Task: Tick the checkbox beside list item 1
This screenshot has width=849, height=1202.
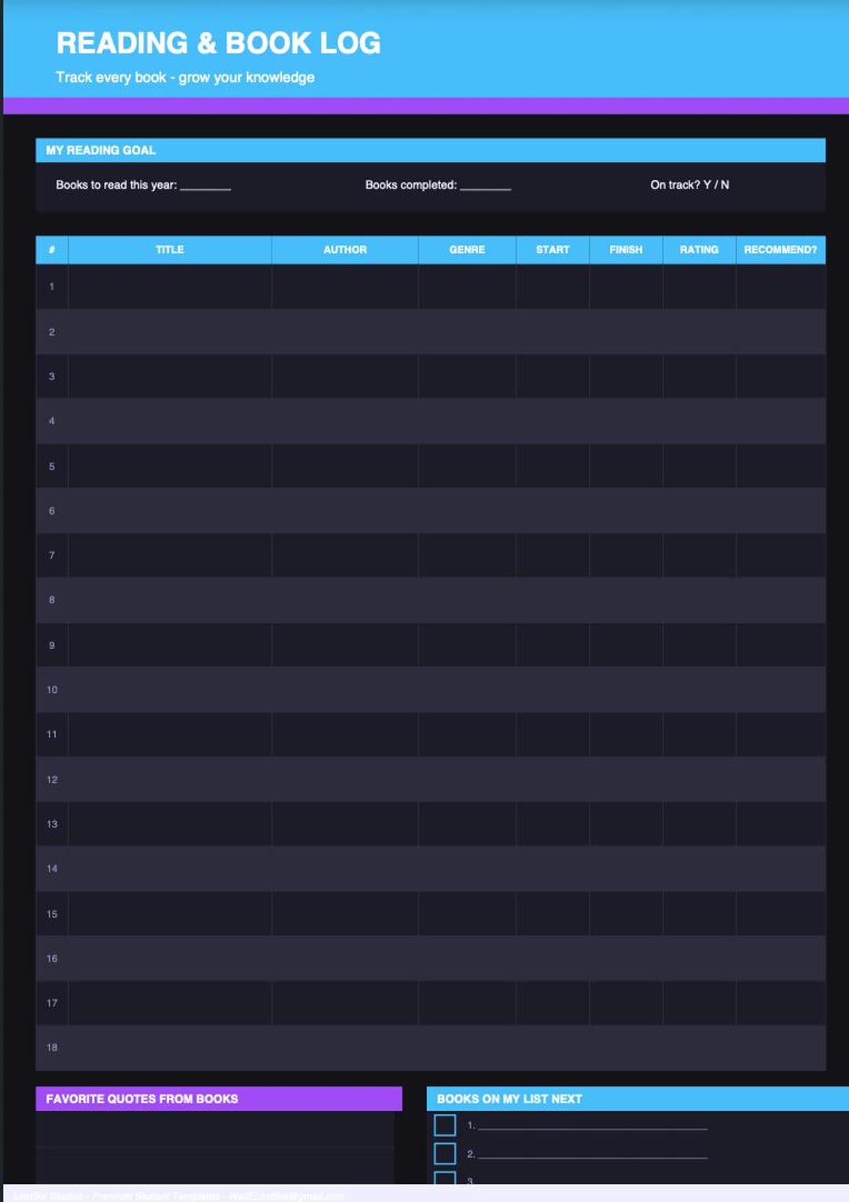Action: tap(445, 1125)
